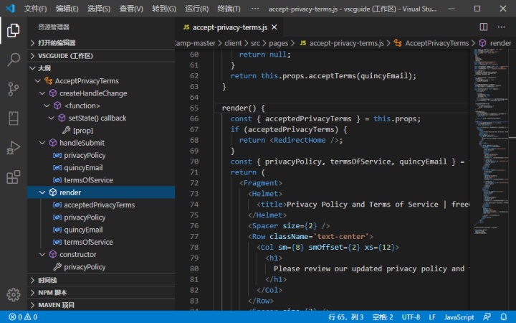Expand the overflow menu ellipsis in menu bar
Screen dimensions: 516x323
(x=255, y=9)
